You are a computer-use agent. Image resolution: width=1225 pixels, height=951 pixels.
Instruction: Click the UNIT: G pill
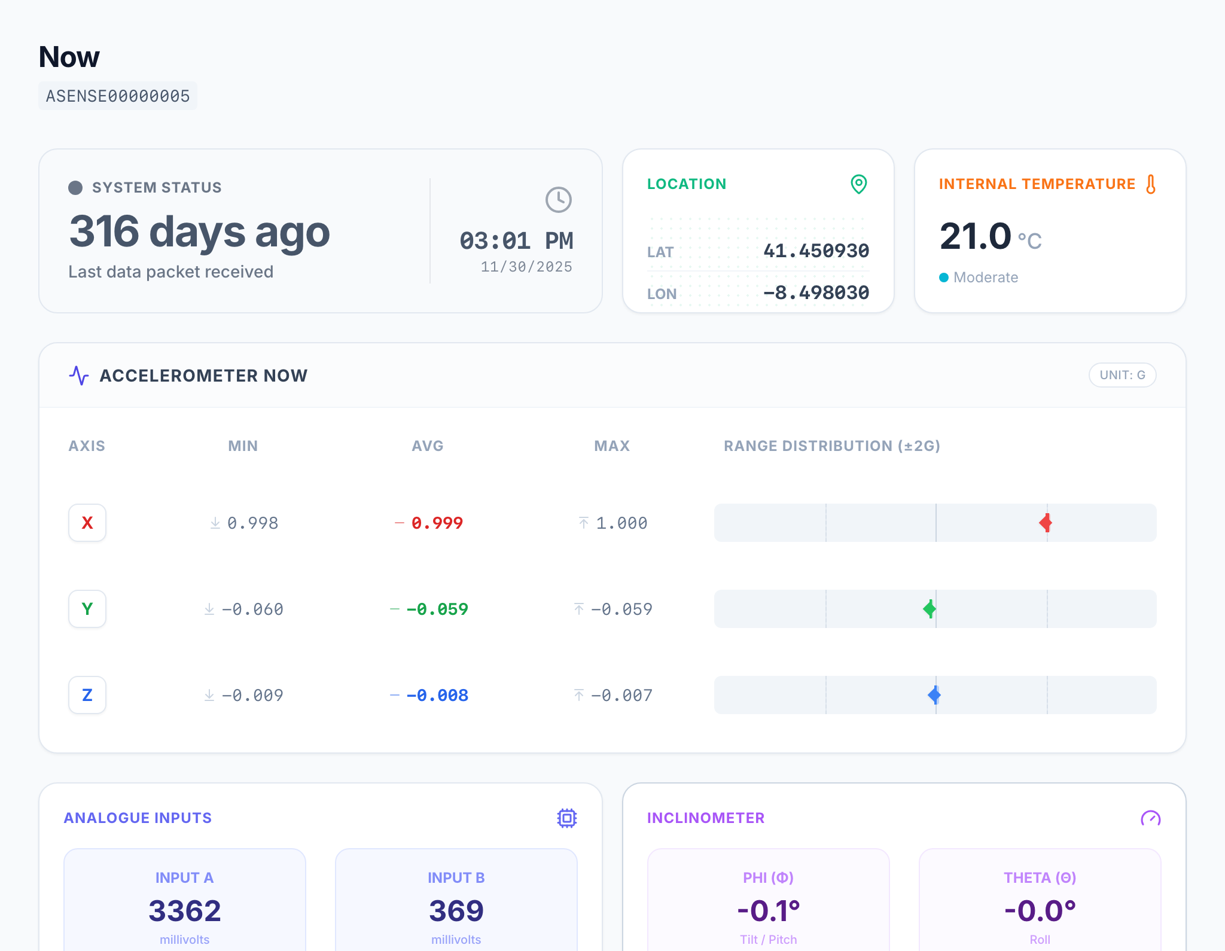tap(1122, 375)
